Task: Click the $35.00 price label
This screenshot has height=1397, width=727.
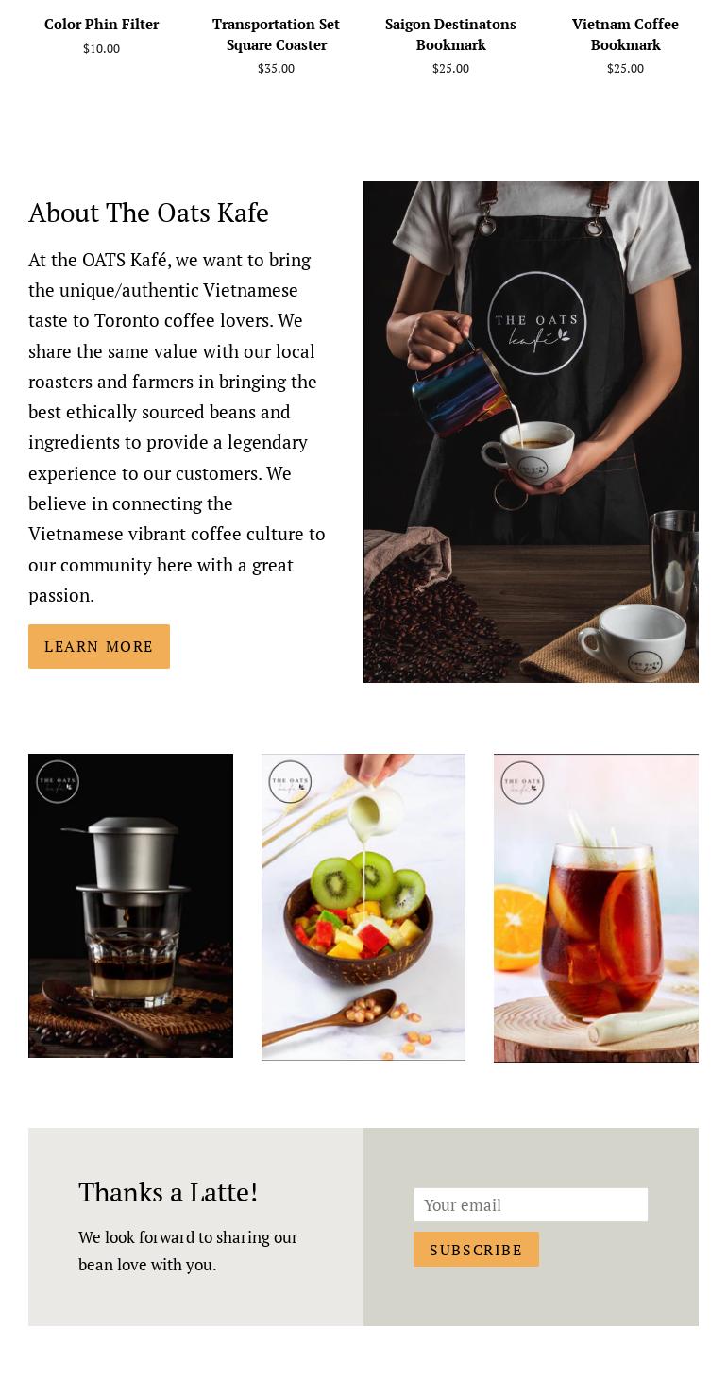Action: 276,68
